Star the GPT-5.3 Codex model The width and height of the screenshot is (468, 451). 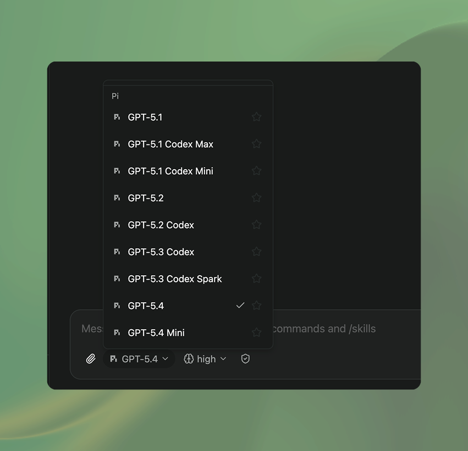tap(256, 252)
